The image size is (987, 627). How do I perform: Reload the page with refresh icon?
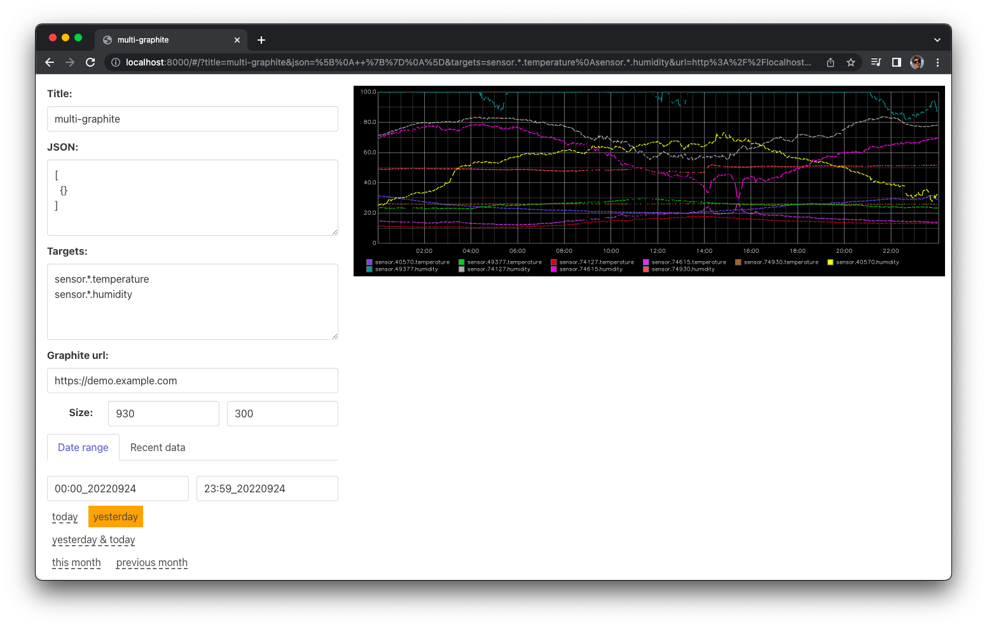click(x=90, y=62)
